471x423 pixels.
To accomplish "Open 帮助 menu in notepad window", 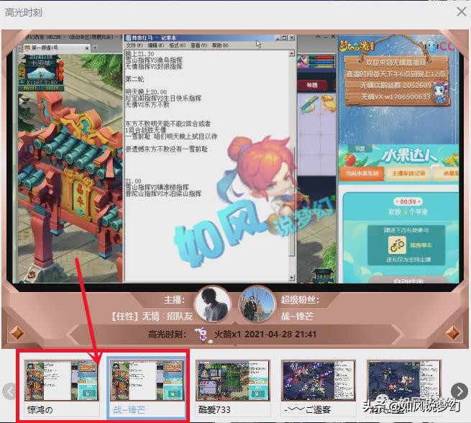I will (220, 45).
